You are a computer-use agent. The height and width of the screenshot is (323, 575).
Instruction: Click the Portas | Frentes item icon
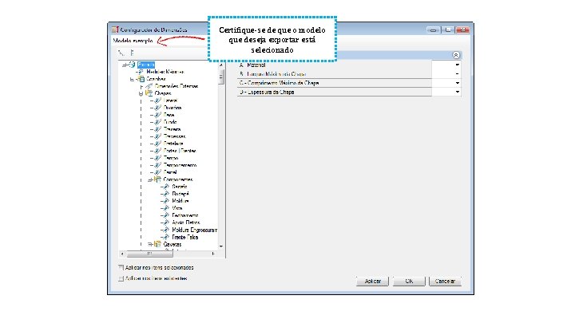tap(158, 151)
